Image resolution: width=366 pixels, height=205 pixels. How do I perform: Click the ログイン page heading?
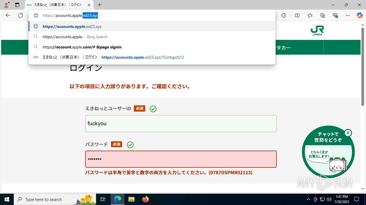pos(86,68)
